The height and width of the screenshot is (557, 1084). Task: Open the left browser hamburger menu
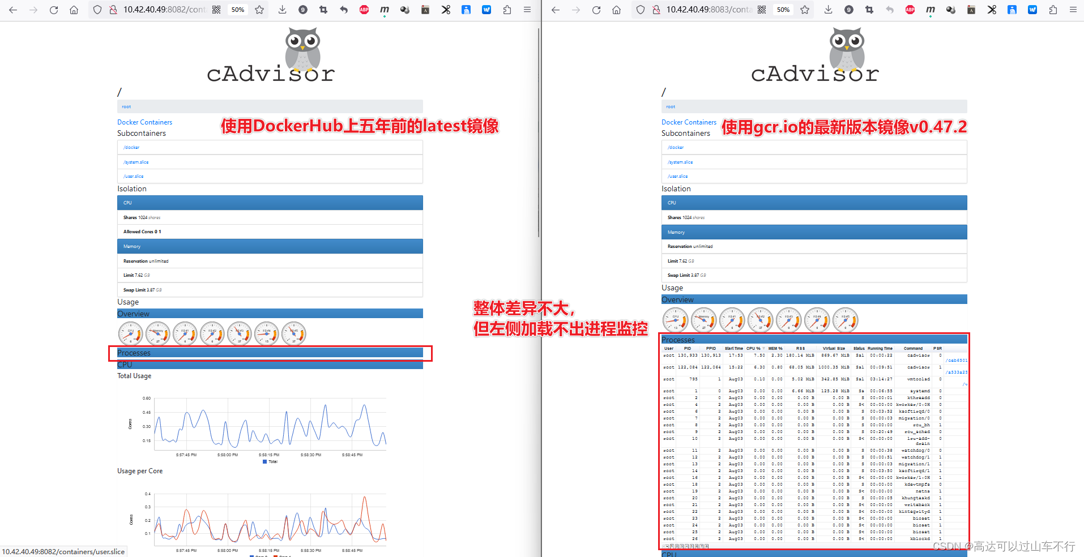coord(527,10)
